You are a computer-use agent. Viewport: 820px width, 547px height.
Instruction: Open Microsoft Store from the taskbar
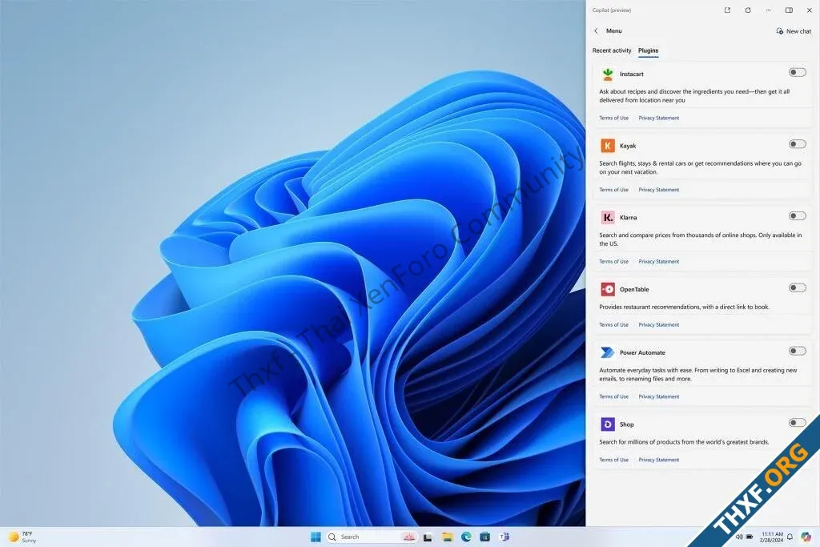pyautogui.click(x=485, y=537)
